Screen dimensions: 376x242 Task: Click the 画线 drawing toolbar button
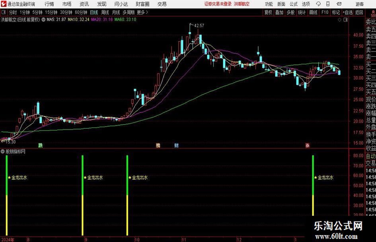[313, 12]
